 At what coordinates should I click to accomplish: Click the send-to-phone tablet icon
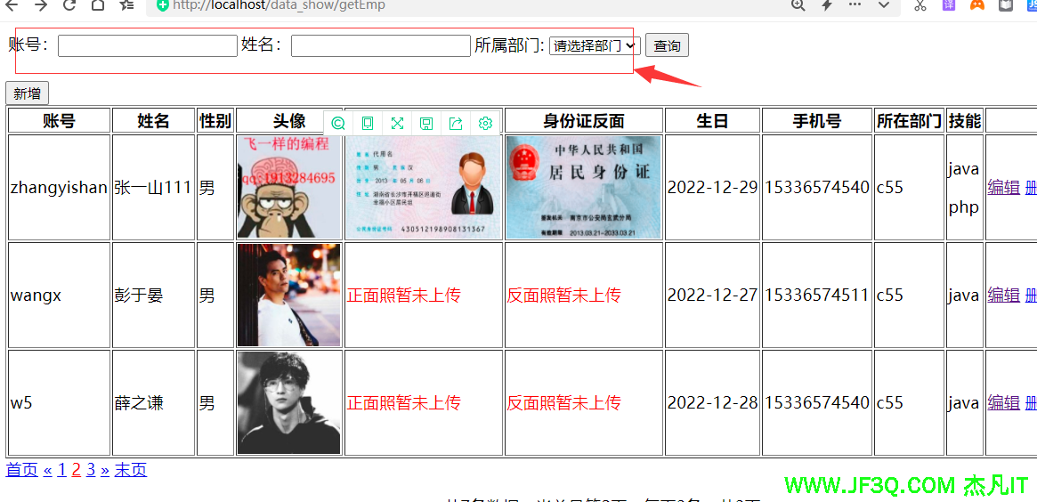point(368,123)
